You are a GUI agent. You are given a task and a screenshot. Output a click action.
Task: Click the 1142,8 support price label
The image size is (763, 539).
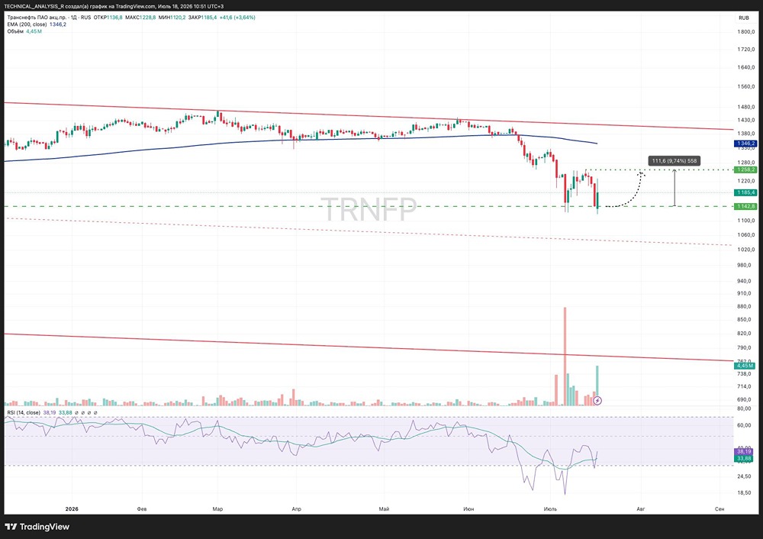[x=745, y=206]
